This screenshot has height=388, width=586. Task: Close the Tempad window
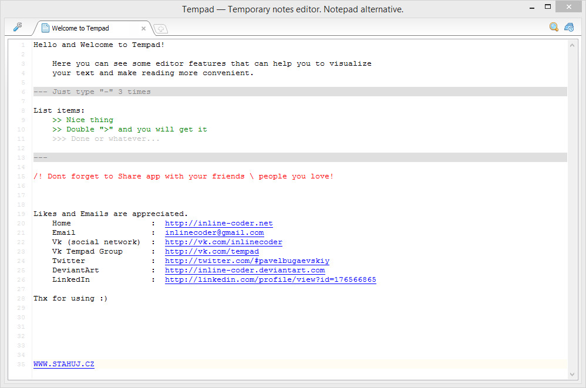click(569, 6)
